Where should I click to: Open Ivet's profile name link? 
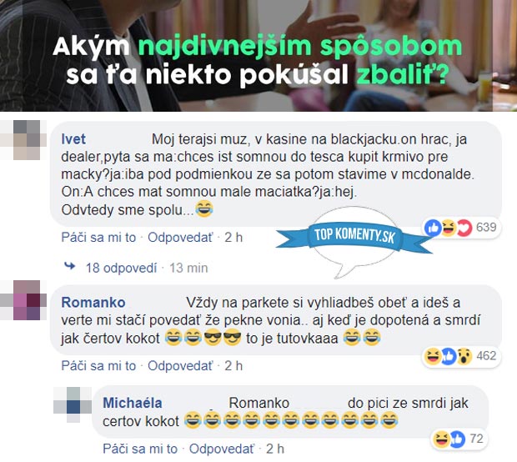tap(73, 139)
